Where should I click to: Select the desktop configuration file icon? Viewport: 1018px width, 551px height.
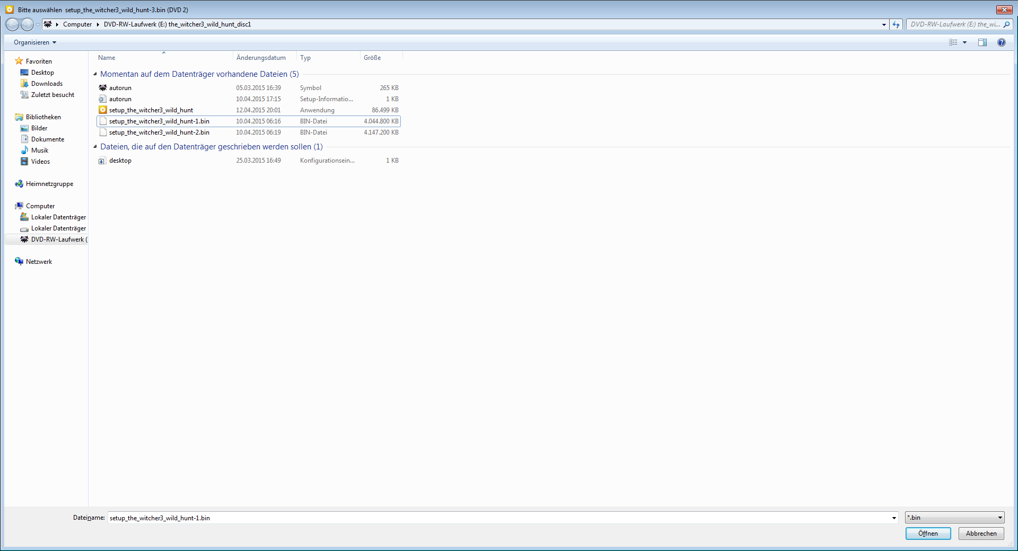click(102, 161)
